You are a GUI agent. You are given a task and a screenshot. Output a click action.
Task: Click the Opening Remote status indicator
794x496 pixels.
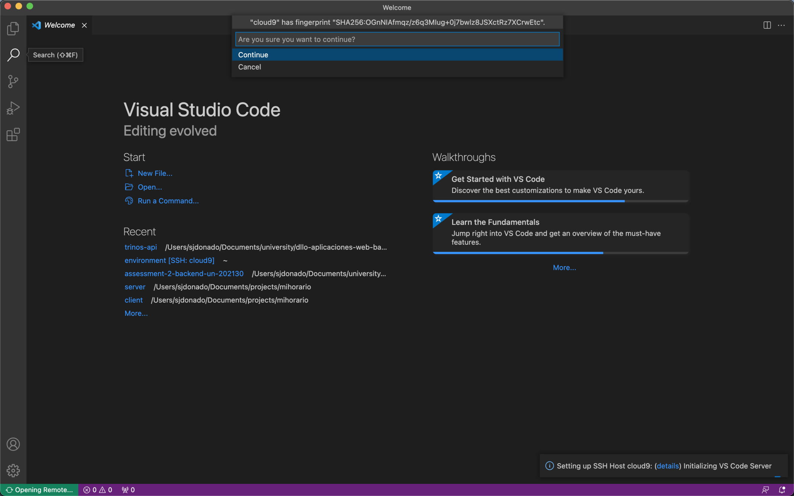(39, 490)
